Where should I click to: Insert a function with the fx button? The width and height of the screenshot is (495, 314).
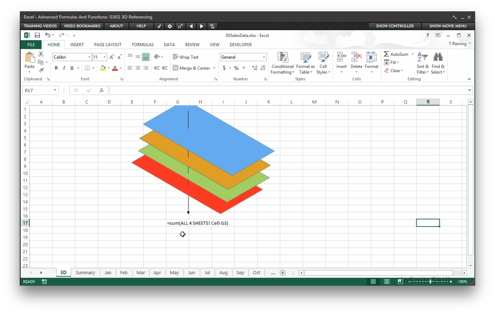102,90
